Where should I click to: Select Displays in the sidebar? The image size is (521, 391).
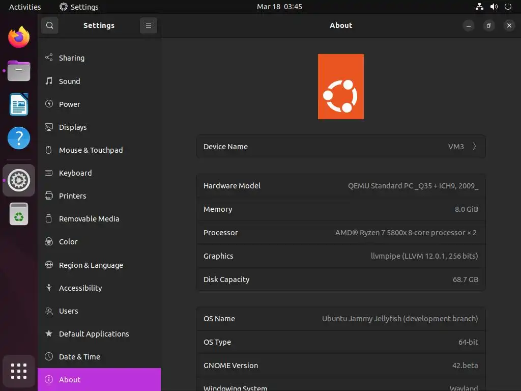[x=73, y=127]
